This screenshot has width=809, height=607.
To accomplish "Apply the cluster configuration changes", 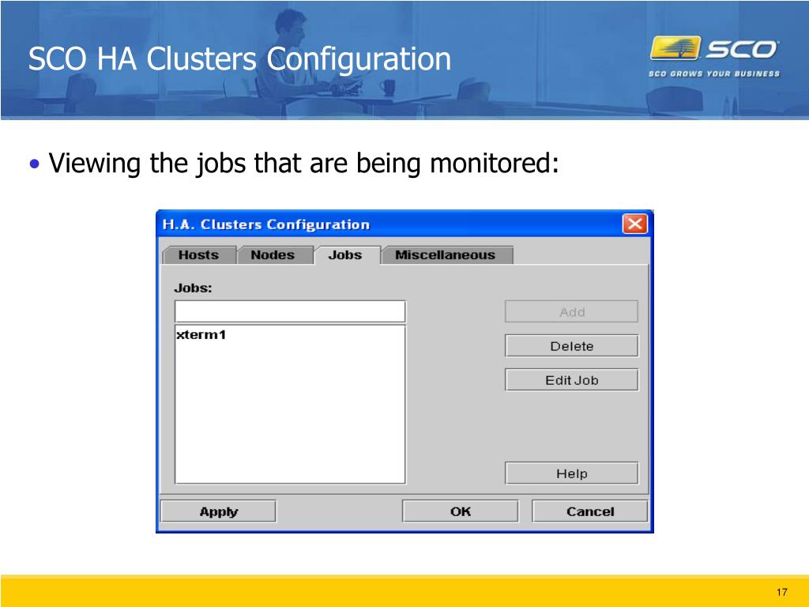I will 218,511.
